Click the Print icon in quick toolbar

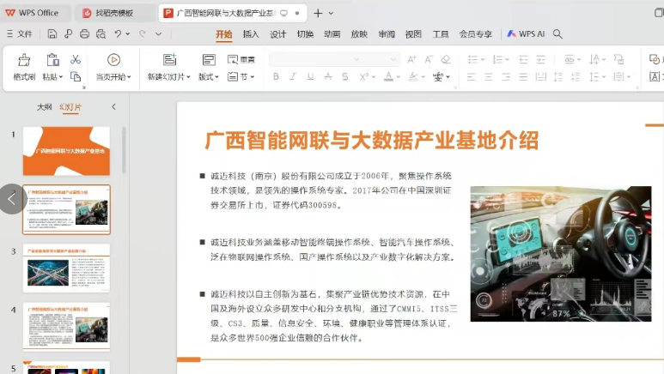pyautogui.click(x=84, y=33)
